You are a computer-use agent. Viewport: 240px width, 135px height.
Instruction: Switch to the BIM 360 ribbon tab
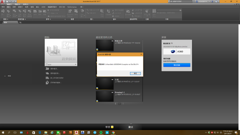click(62, 7)
